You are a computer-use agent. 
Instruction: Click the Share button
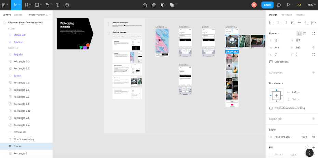267,5
